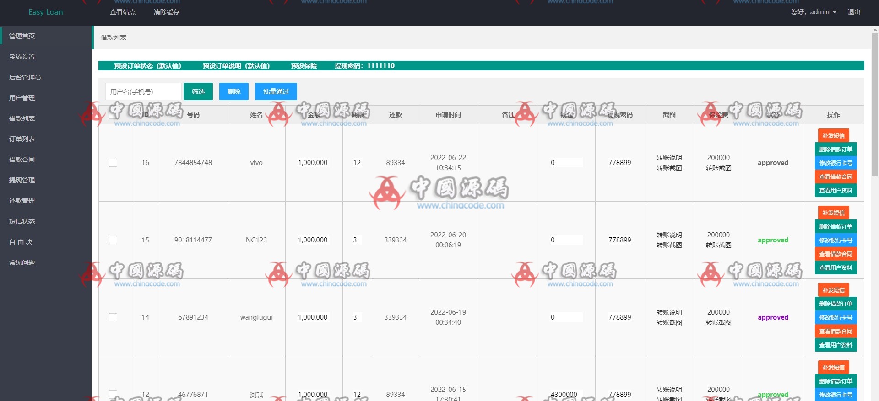Click 修改银行卡号 for order ID 15
The height and width of the screenshot is (401, 879).
(x=836, y=240)
